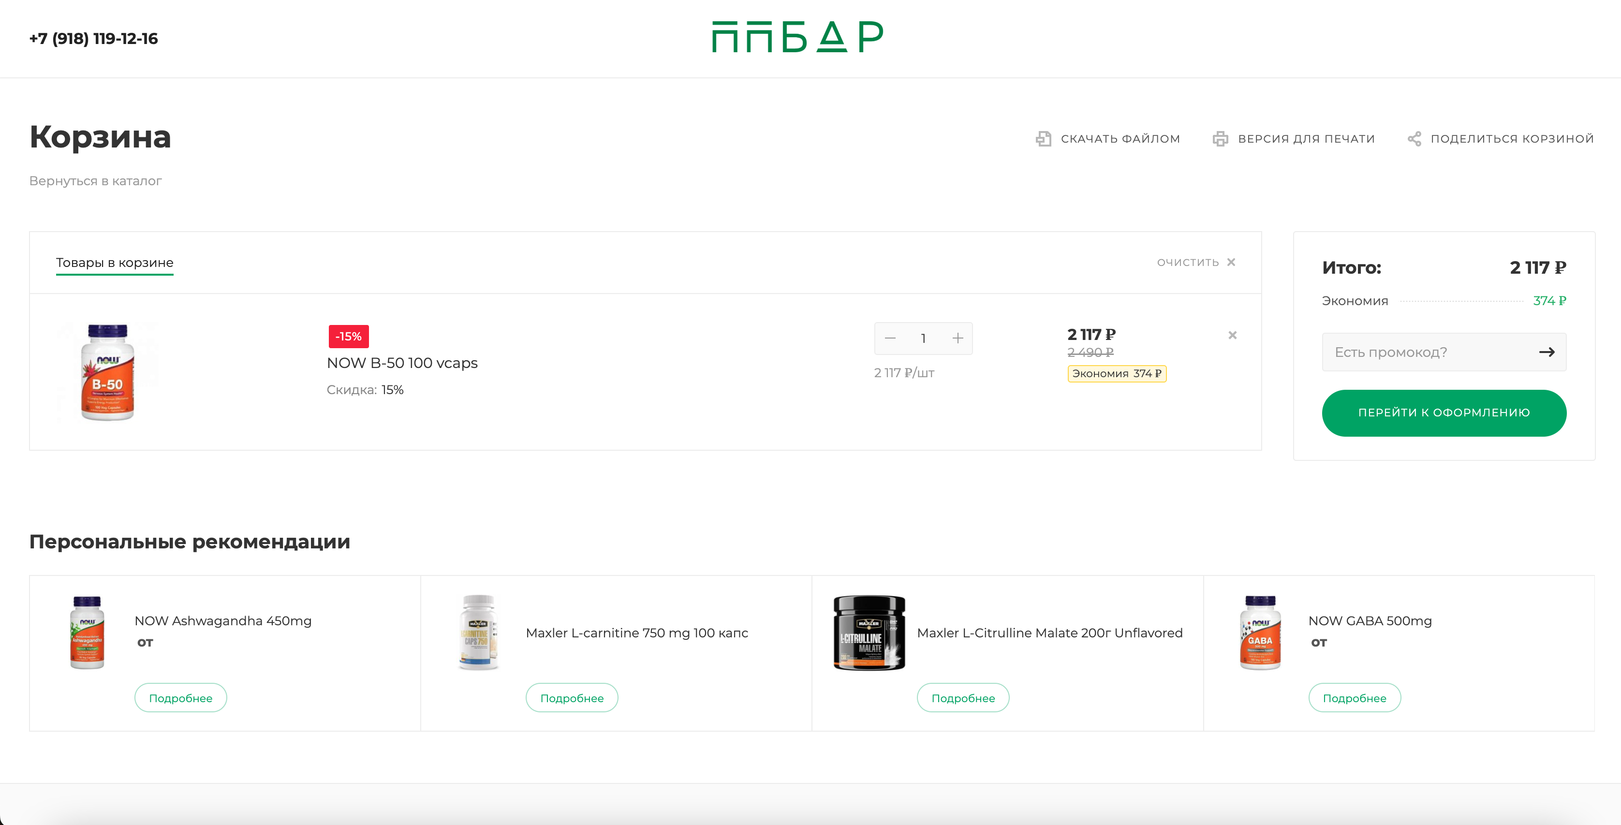Proceed with ПЕРЕЙТИ К ОФОРМЛЕНИЮ button
The image size is (1621, 825).
coord(1444,413)
